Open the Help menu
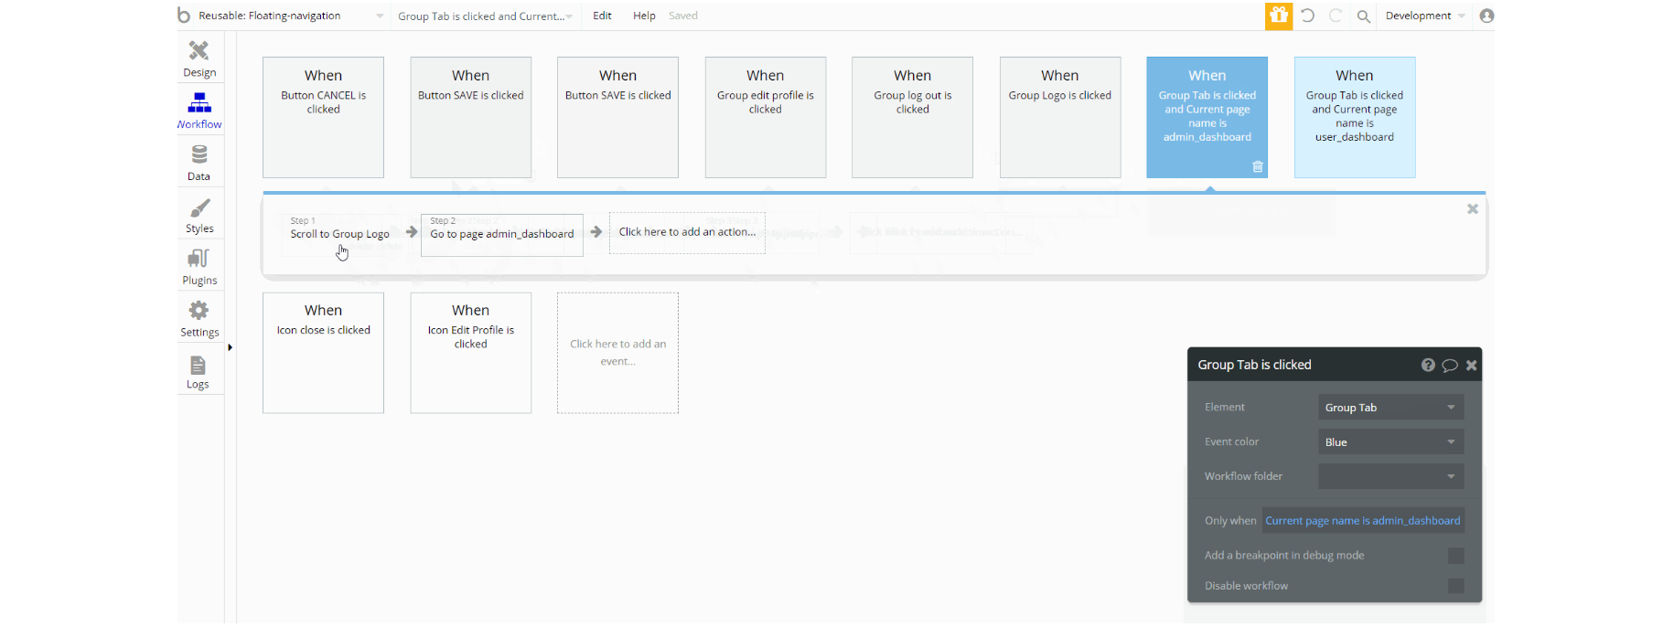Screen dimensions: 1674x627 click(644, 16)
